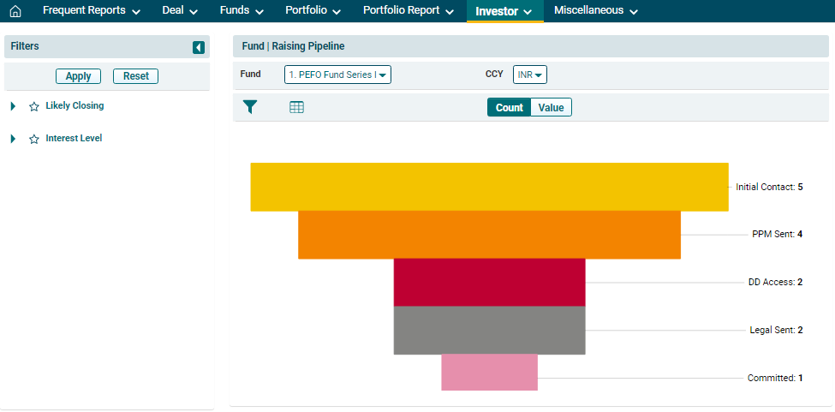Expand the Interest Level filter group
835x412 pixels.
click(x=13, y=139)
